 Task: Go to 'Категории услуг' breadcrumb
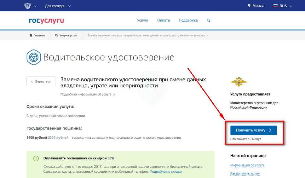coord(66,35)
